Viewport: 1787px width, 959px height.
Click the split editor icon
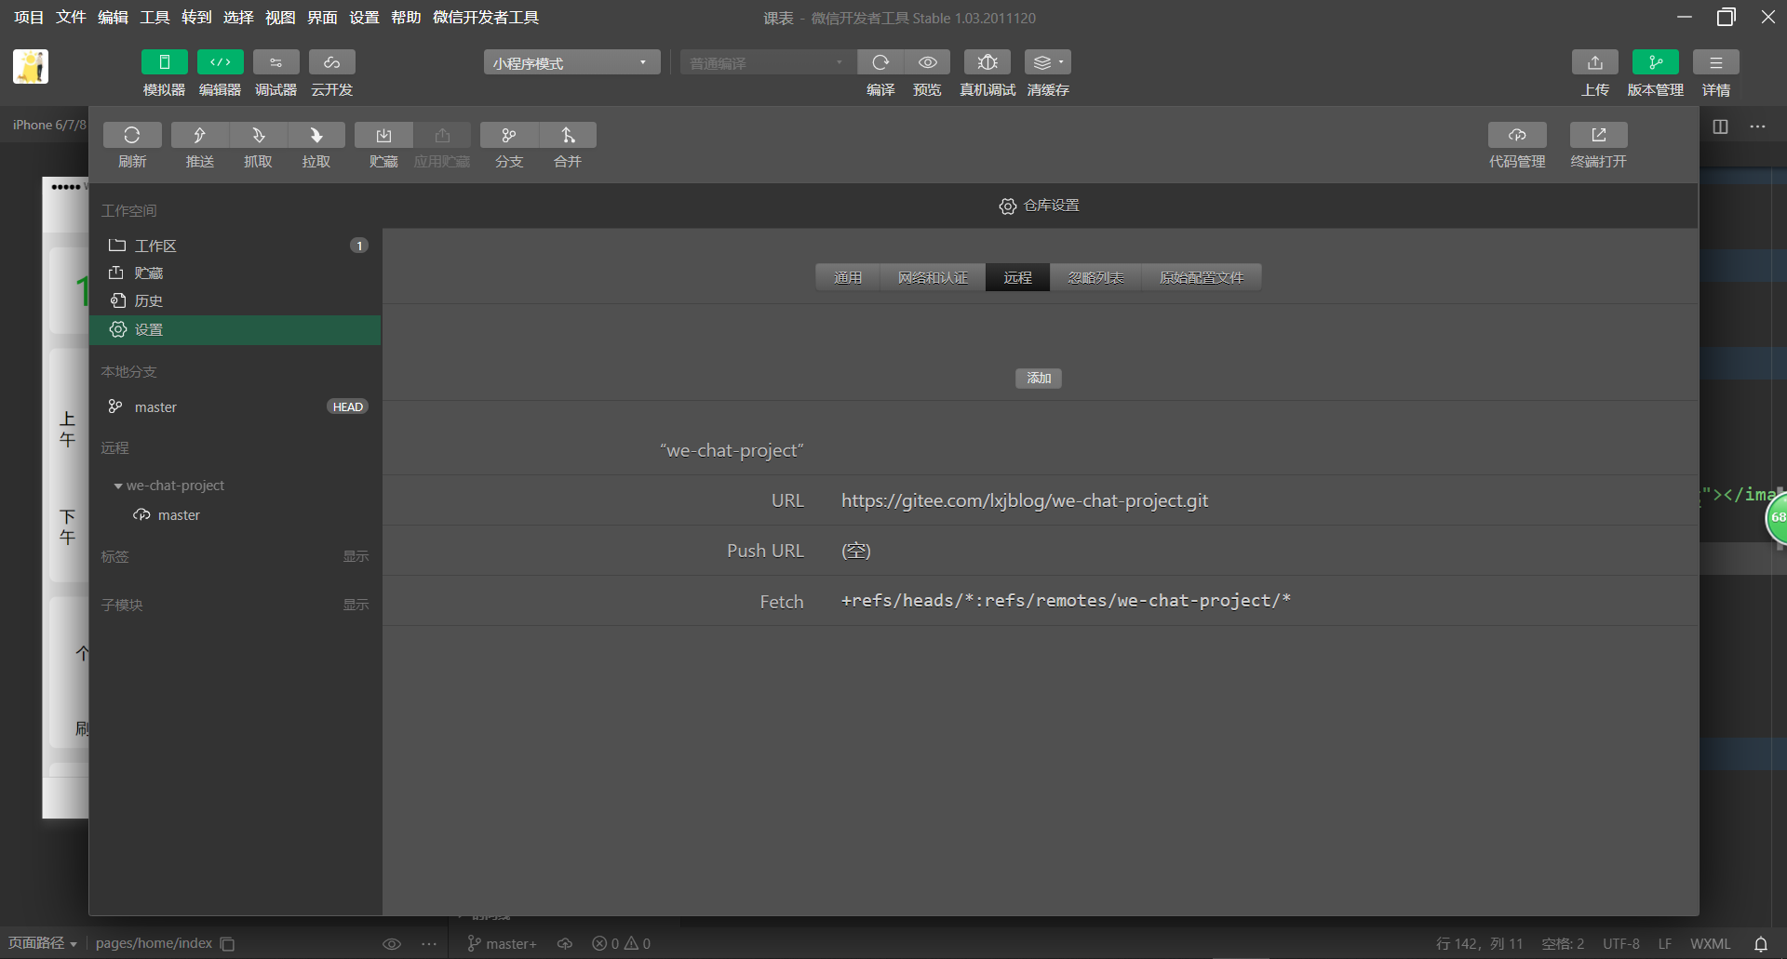pos(1720,127)
